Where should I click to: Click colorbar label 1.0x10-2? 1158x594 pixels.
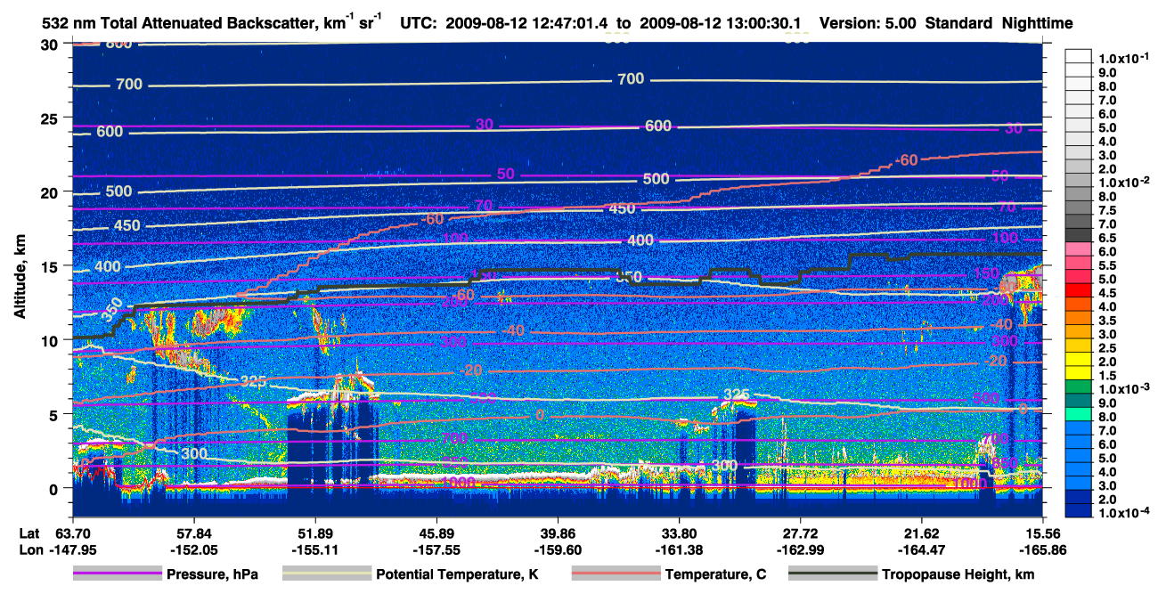[x=1125, y=182]
